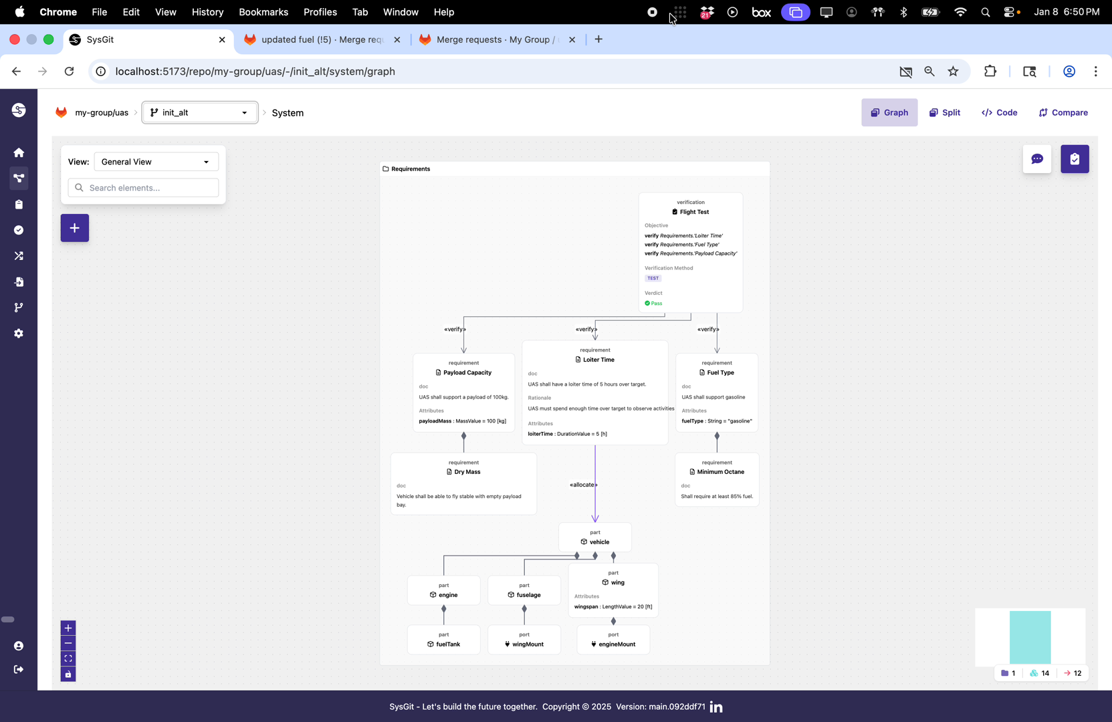Open the branches icon in sidebar
This screenshot has height=722, width=1112.
click(19, 308)
